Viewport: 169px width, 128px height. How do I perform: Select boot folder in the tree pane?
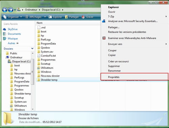pyautogui.click(x=17, y=66)
